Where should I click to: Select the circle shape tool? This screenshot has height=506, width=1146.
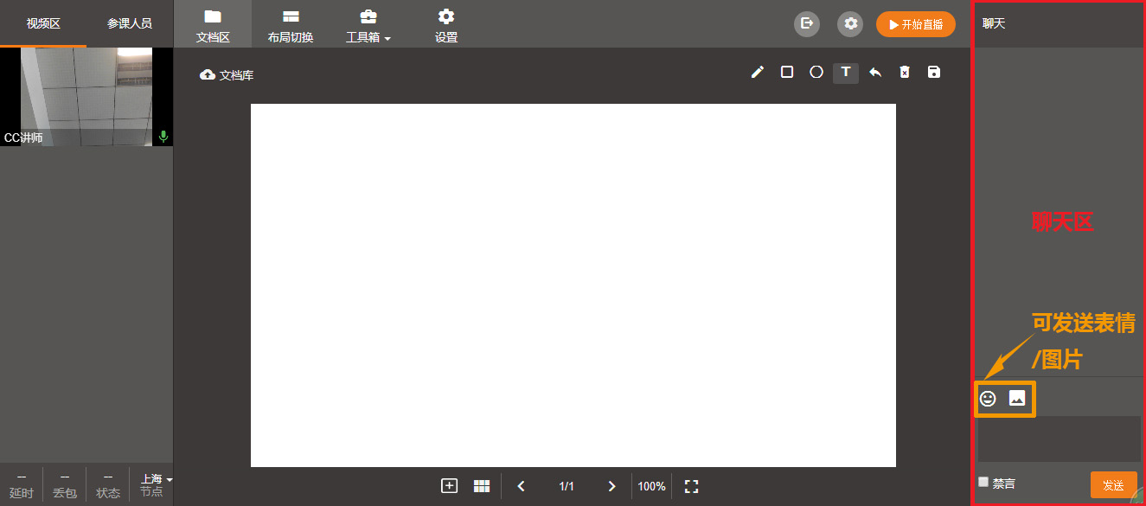tap(816, 73)
